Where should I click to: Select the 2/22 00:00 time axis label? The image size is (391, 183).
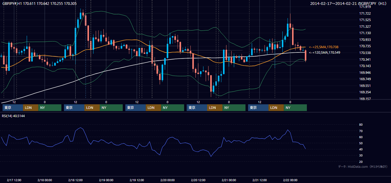(290, 180)
